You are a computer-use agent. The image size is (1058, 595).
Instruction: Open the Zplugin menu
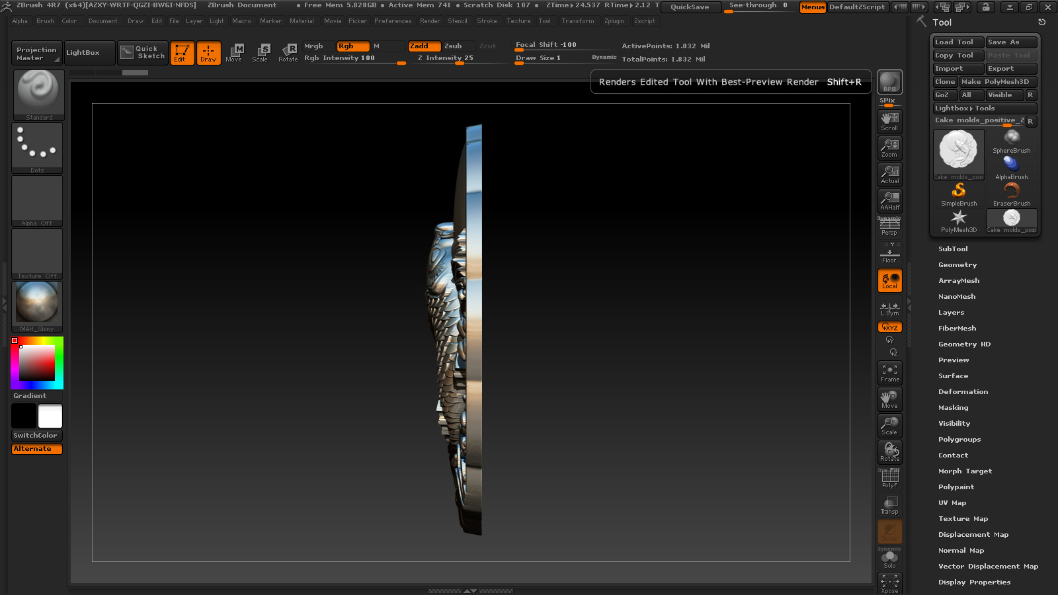[x=614, y=21]
